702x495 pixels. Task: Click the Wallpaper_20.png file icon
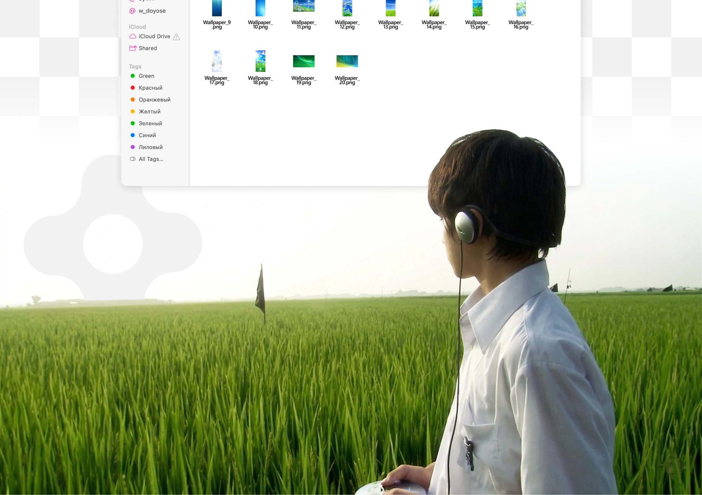(x=347, y=61)
